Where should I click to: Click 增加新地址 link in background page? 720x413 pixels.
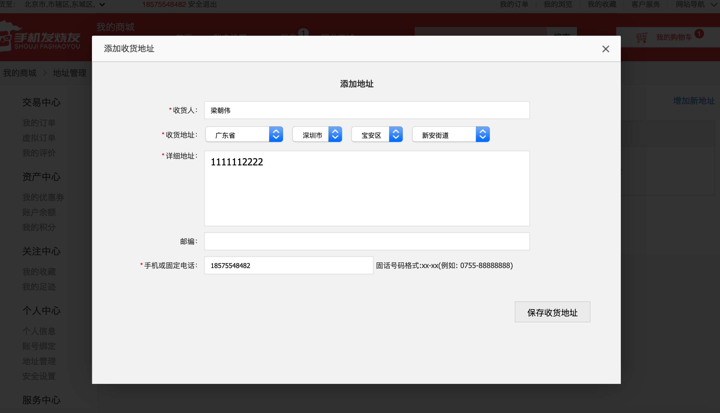click(x=694, y=101)
